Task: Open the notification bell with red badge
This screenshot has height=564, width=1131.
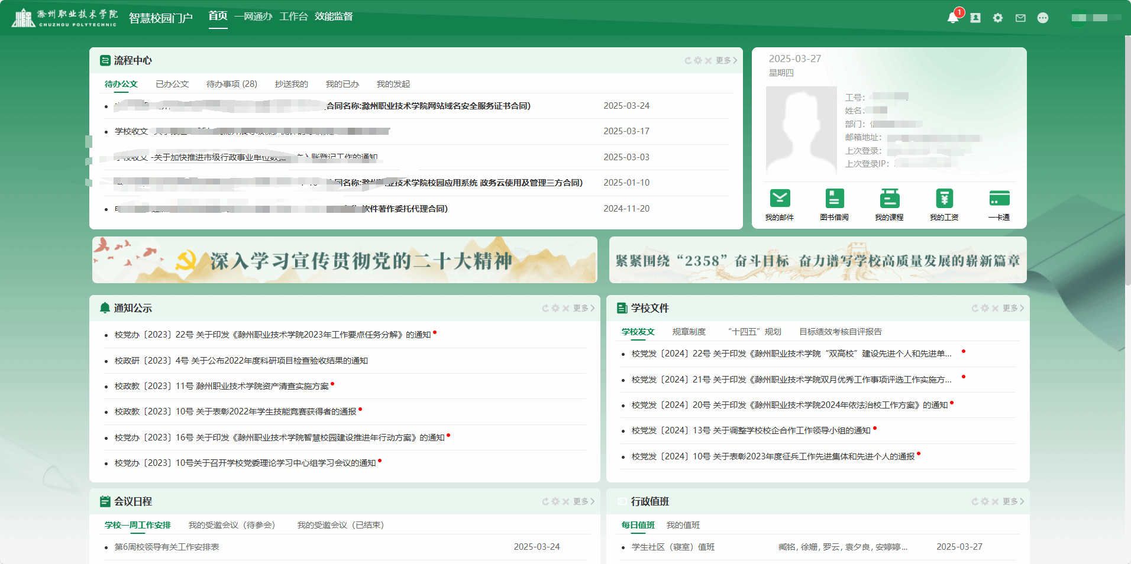Action: coord(952,18)
